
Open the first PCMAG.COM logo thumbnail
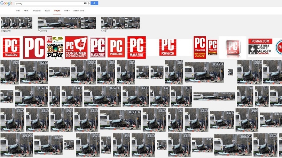point(11,47)
